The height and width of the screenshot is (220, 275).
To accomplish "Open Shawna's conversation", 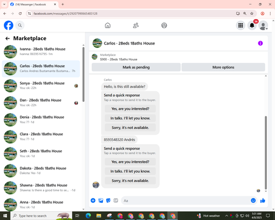I will coord(41,188).
